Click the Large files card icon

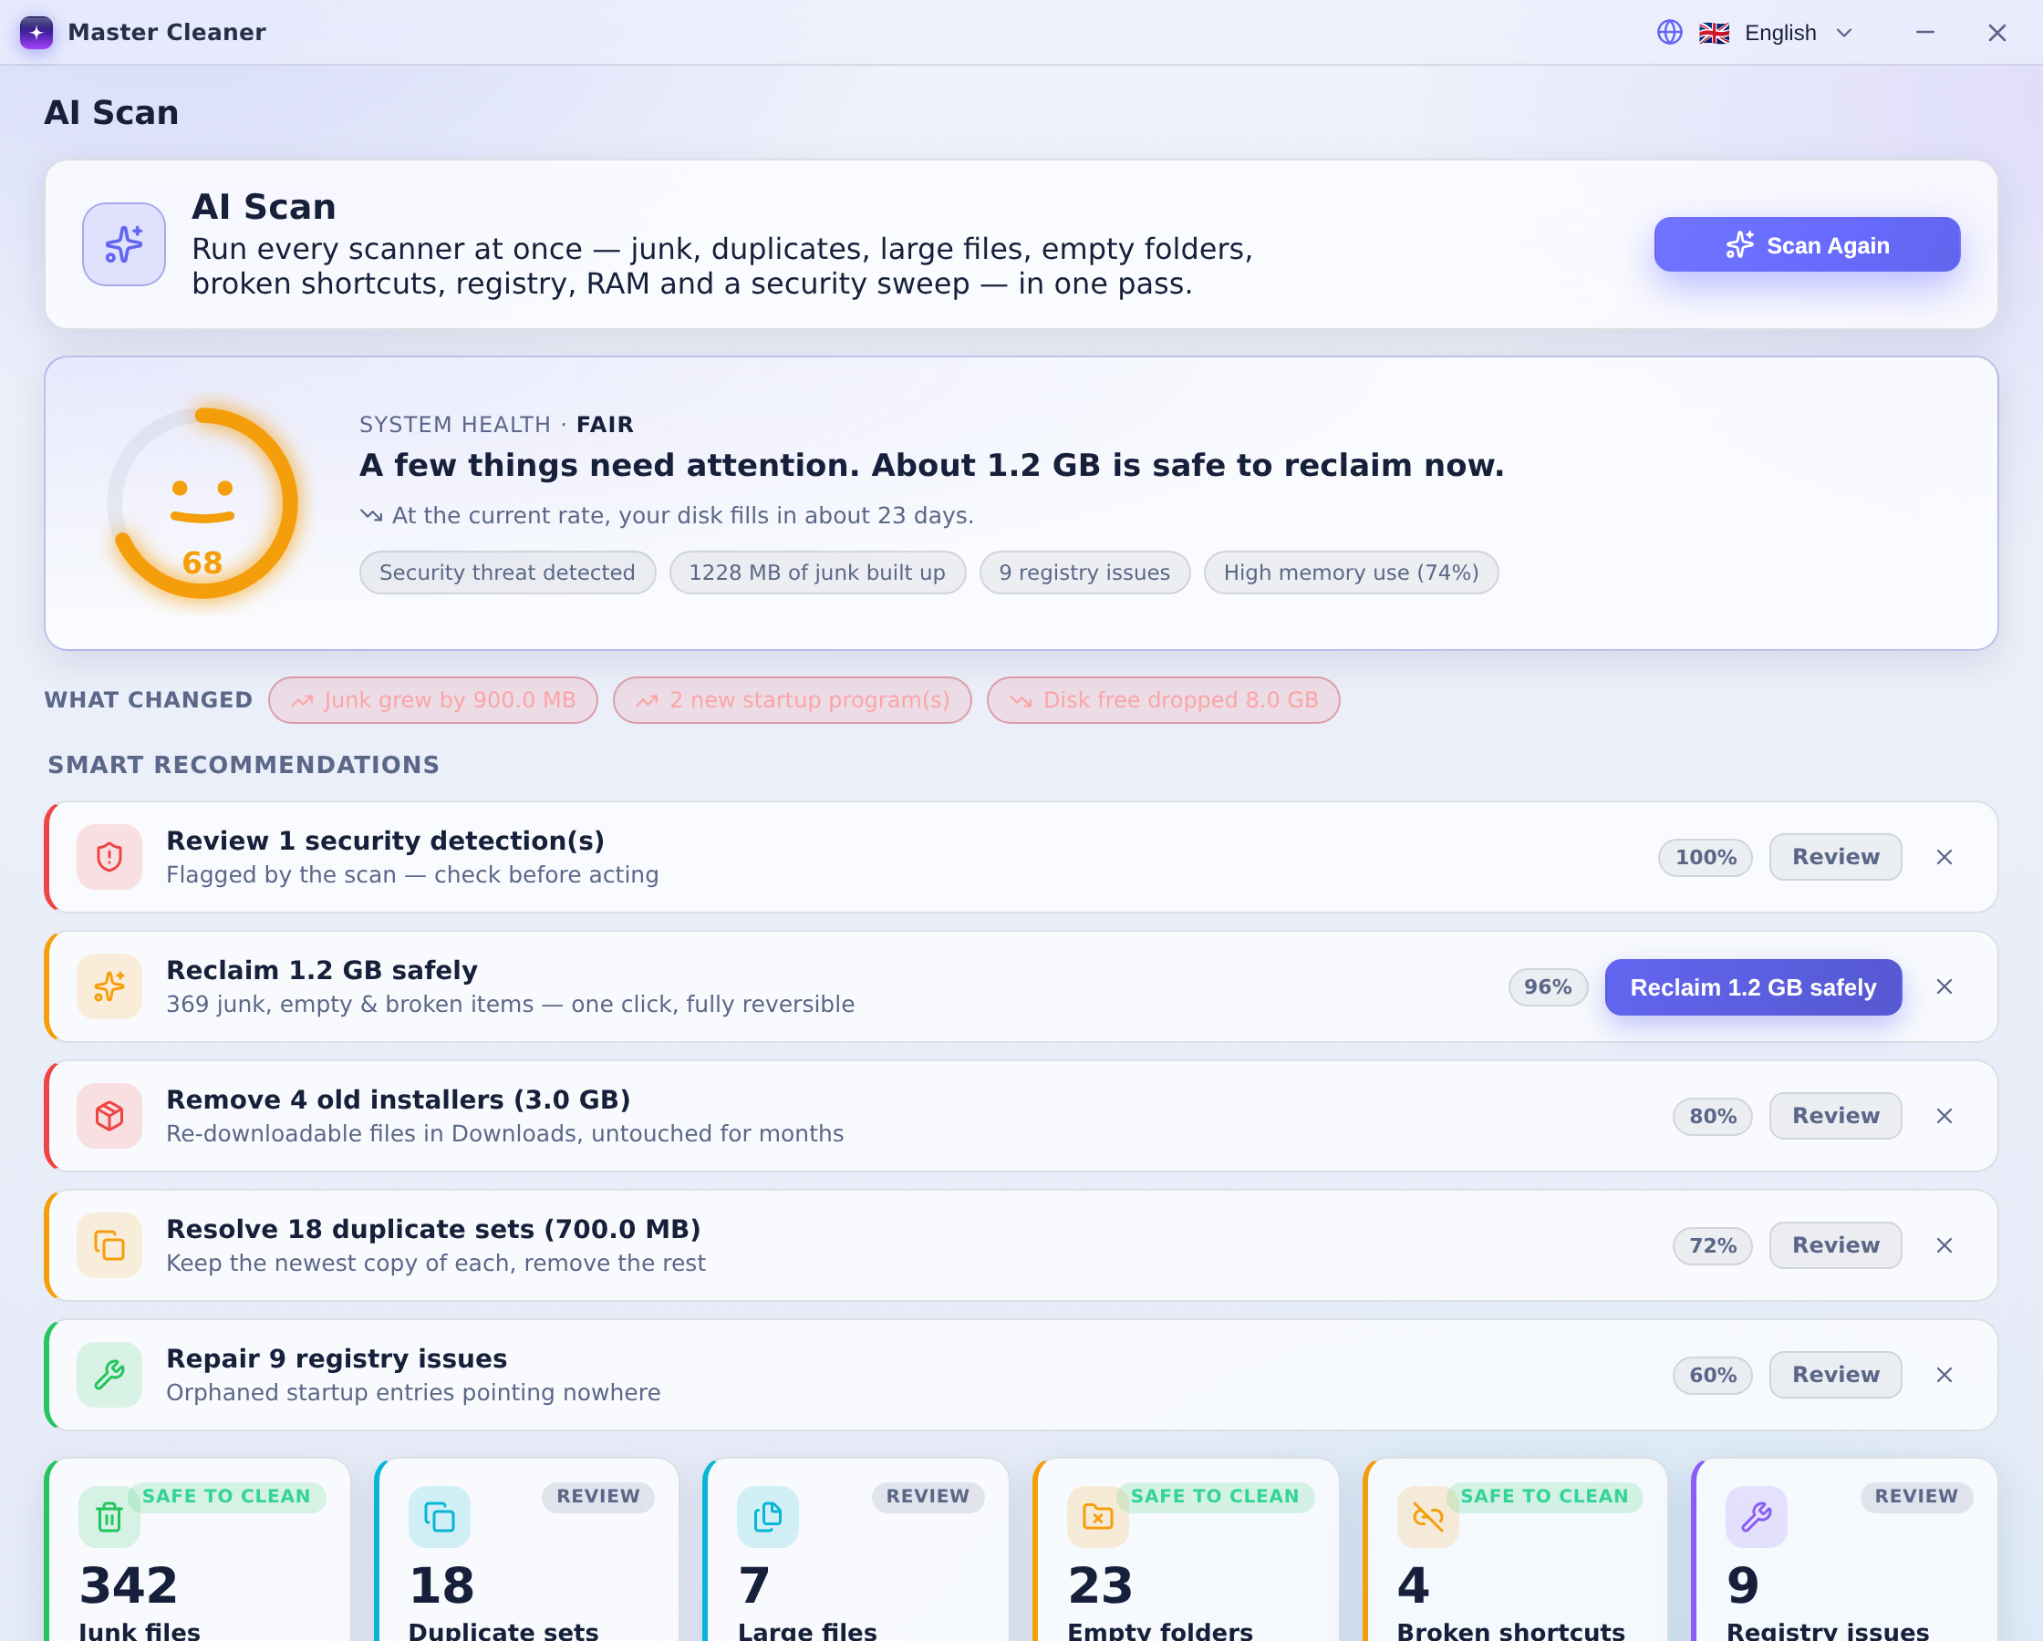(769, 1517)
